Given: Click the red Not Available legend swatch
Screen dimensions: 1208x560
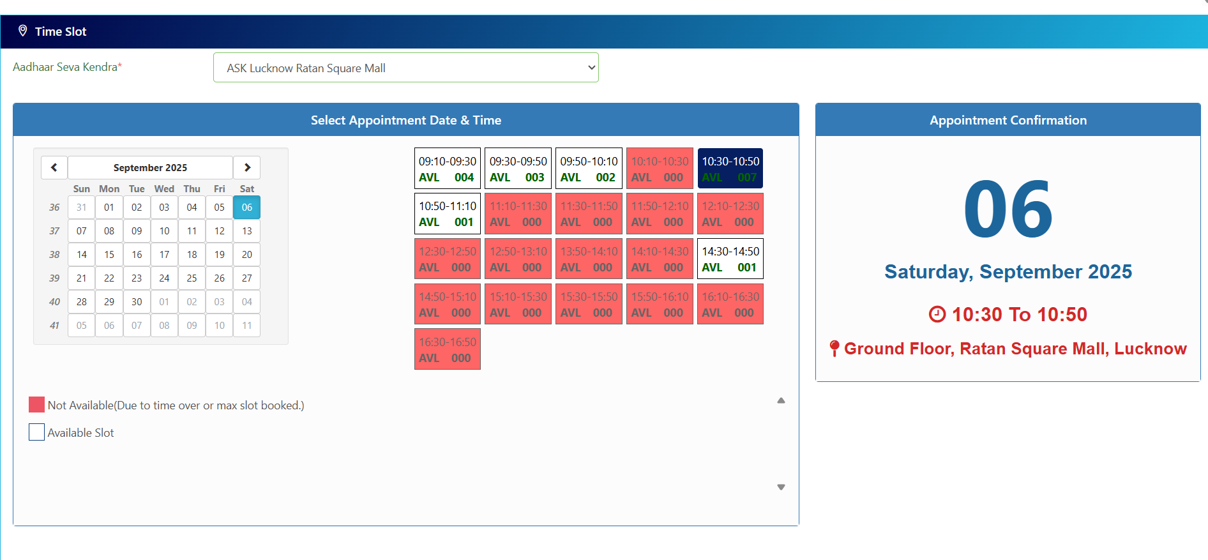Looking at the screenshot, I should (36, 405).
